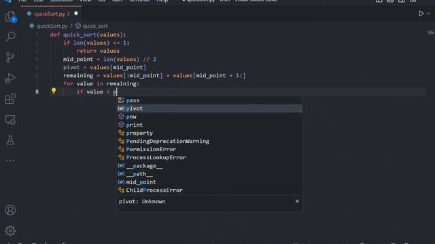The width and height of the screenshot is (435, 244).
Task: Click the function cube icon beside 'pow'
Action: (121, 117)
